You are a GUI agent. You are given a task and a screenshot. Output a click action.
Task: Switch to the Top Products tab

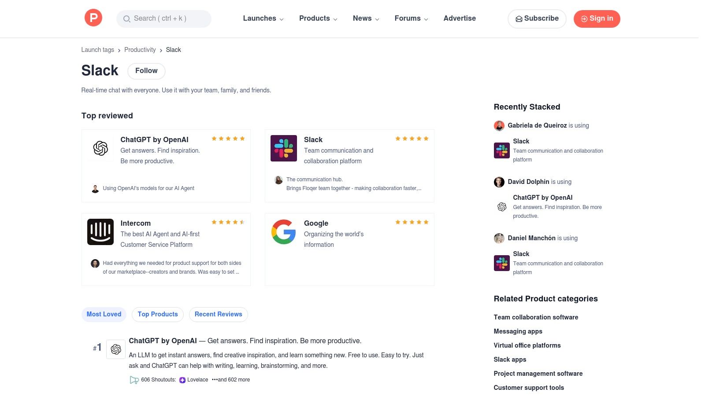coord(157,314)
